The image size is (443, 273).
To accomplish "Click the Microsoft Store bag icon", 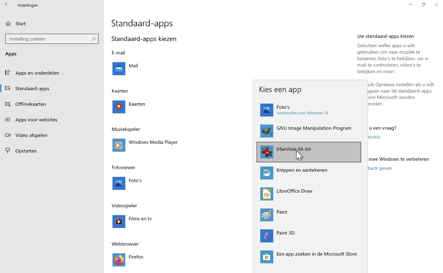I will click(x=266, y=257).
